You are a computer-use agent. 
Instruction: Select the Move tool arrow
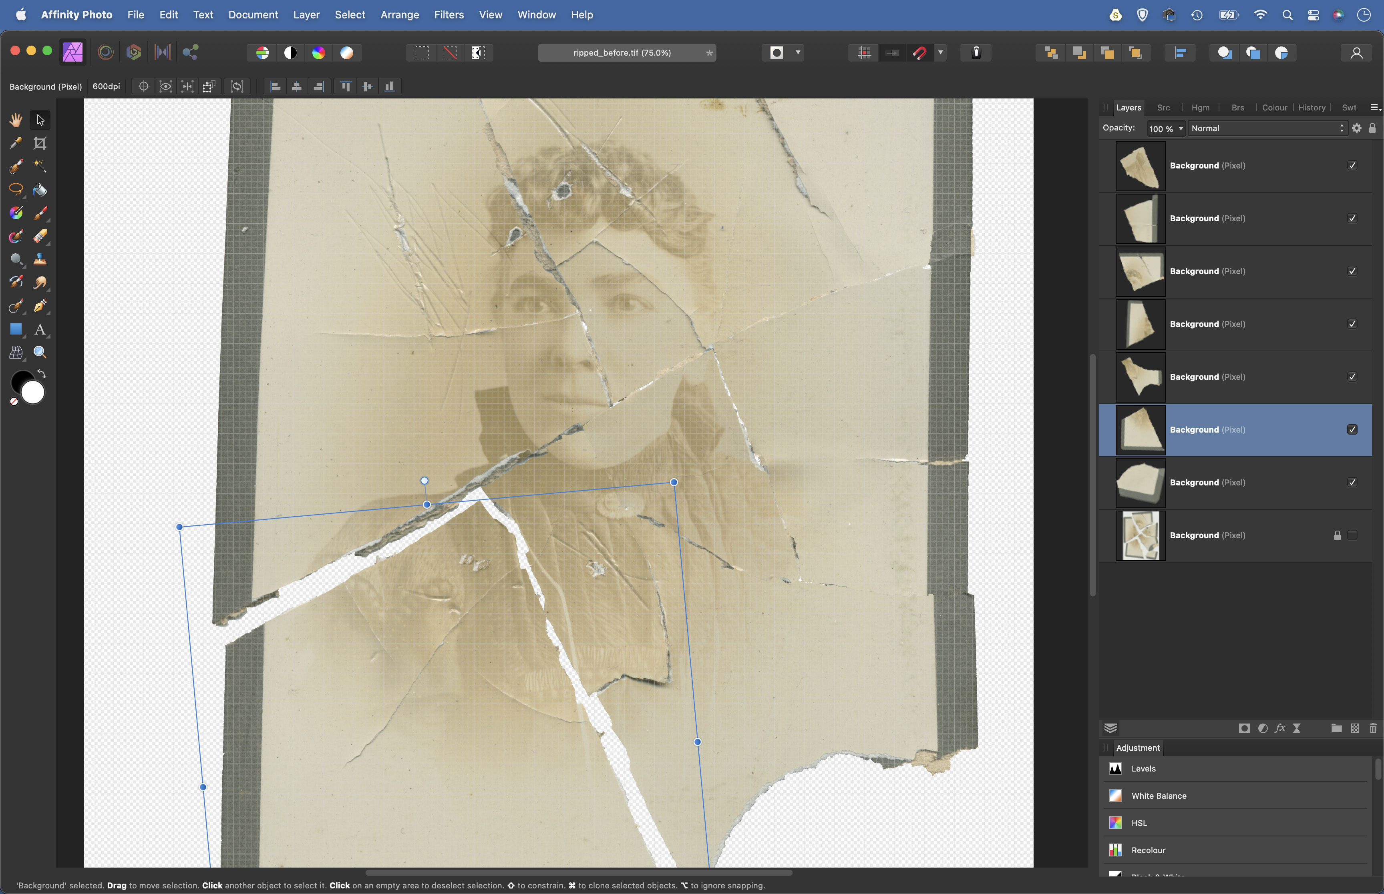[x=40, y=120]
